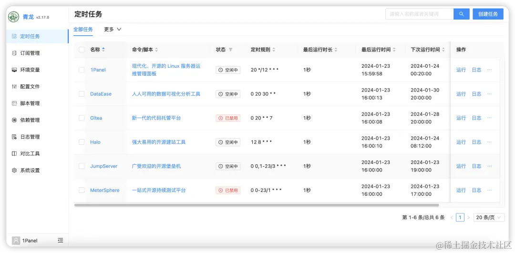The height and width of the screenshot is (253, 515).
Task: Click 日志 for the JumpServer task
Action: [476, 166]
